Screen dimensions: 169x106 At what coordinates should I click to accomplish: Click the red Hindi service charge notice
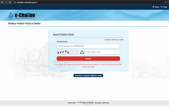pos(88,66)
